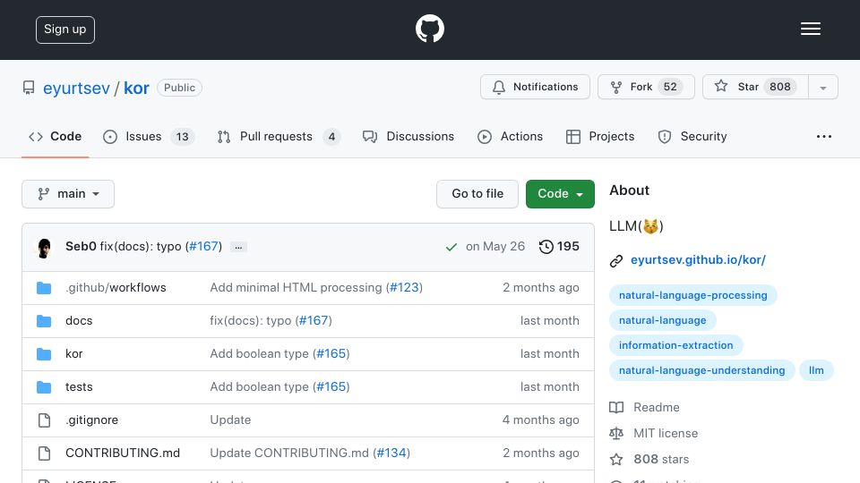The width and height of the screenshot is (860, 483).
Task: Open the tests folder link
Action: [79, 386]
